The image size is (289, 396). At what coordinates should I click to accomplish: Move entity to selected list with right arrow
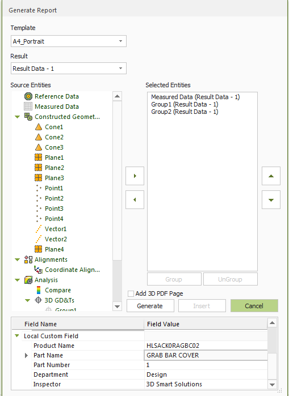point(135,176)
